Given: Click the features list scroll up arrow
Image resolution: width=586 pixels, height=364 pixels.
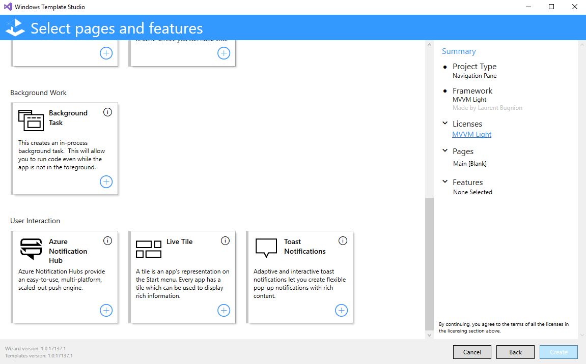Looking at the screenshot, I should tap(429, 45).
